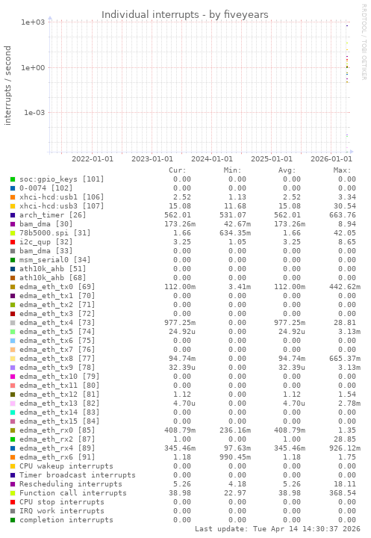Click the 'msm_serial0 [34]' legend label
Image resolution: width=371 pixels, height=538 pixels.
(54, 260)
